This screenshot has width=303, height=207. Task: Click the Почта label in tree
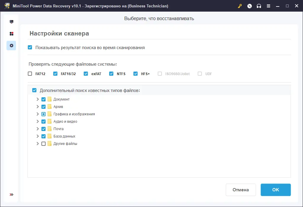point(59,129)
